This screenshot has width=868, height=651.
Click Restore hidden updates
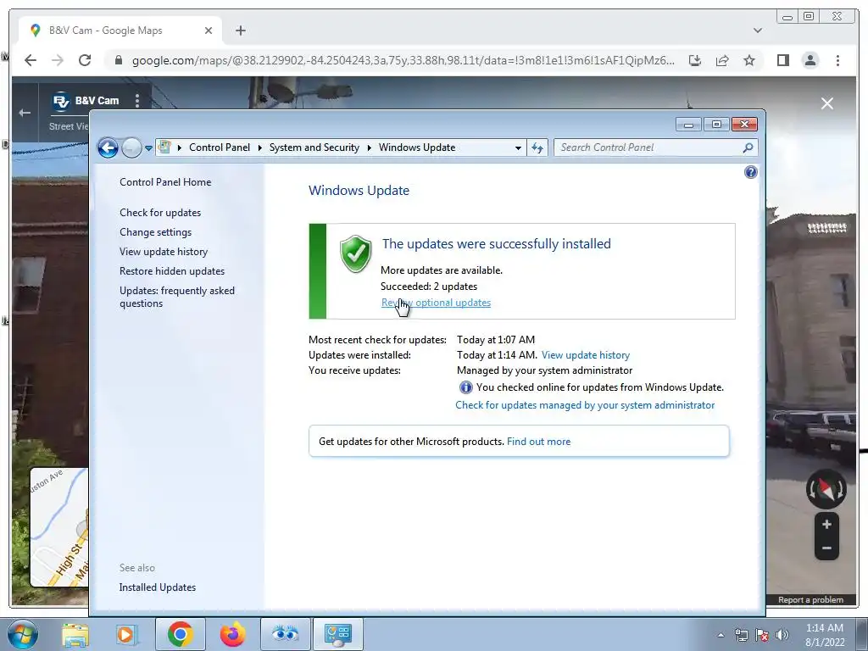(172, 271)
